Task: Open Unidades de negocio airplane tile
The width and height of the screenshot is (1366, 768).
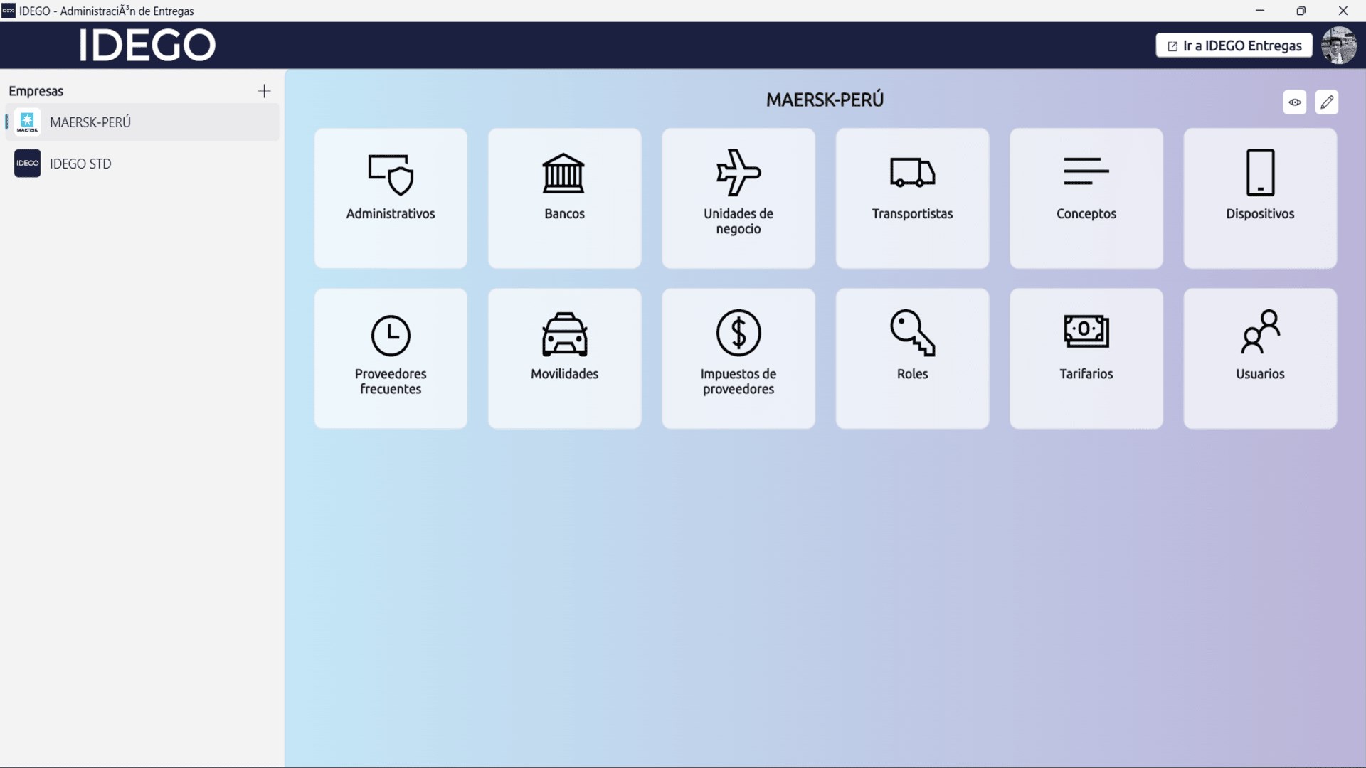Action: (x=738, y=198)
